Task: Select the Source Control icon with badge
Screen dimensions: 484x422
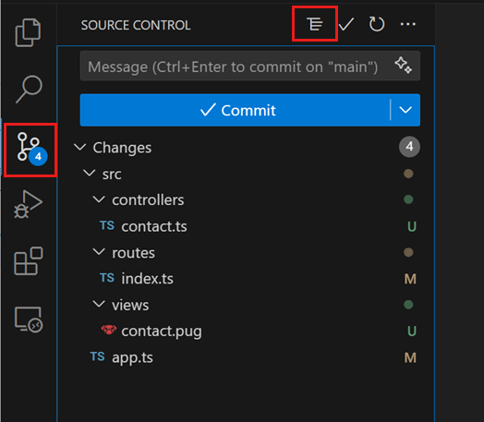Action: (x=30, y=151)
